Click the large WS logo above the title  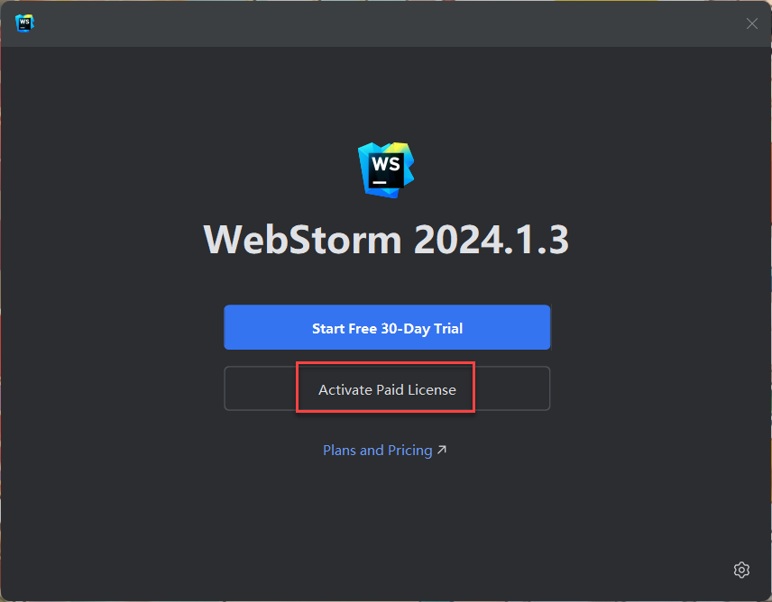point(386,170)
